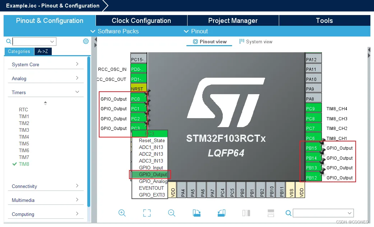Select TIM3 in Timers list

click(24, 130)
